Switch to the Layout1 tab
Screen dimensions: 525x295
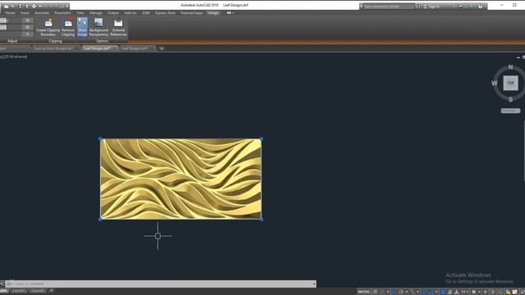[19, 292]
